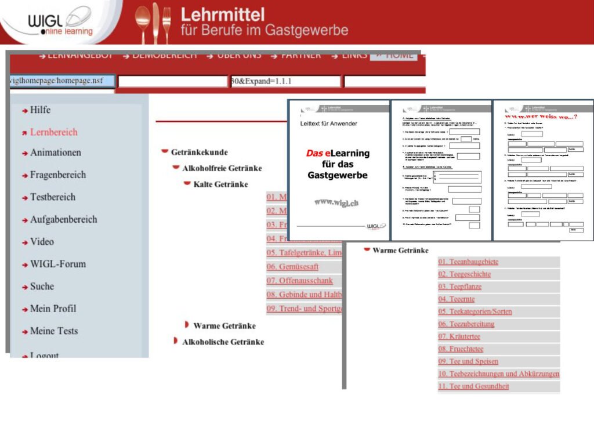Open the 03. Teepflanze link

460,287
